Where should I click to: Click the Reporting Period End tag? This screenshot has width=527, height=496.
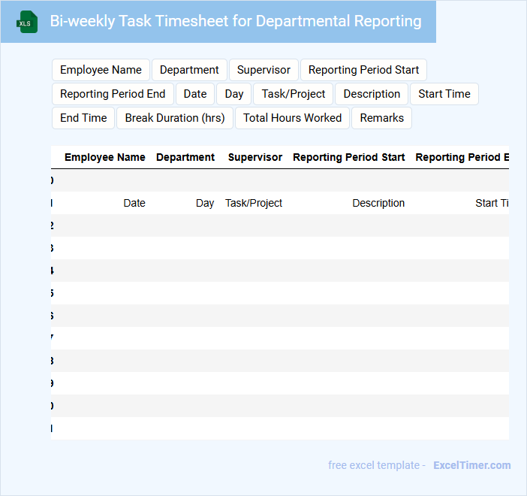(x=113, y=94)
